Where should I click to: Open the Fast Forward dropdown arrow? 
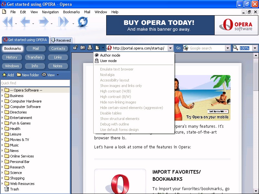click(x=73, y=24)
